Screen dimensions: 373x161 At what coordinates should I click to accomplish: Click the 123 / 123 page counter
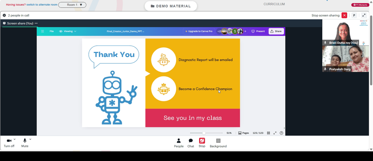point(258,133)
